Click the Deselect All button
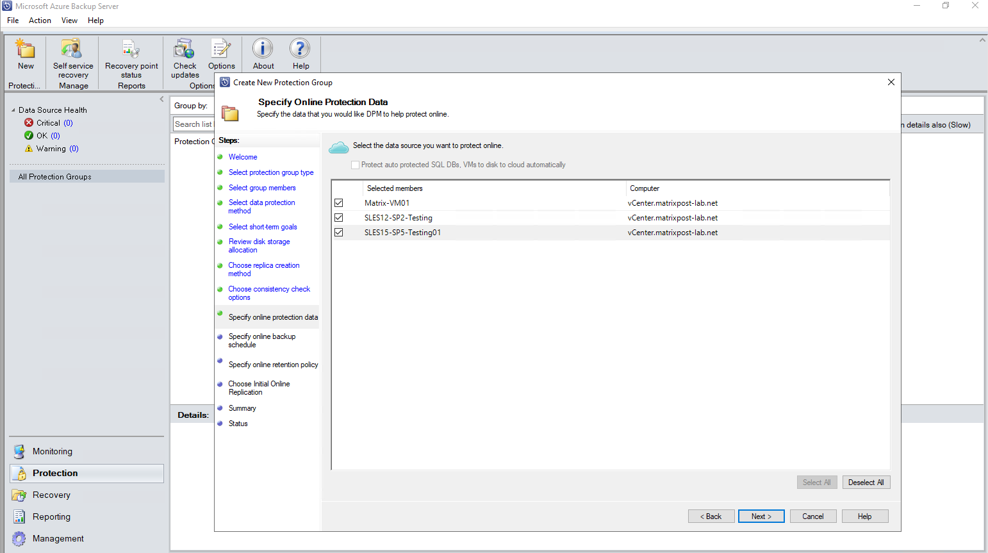 click(x=866, y=483)
